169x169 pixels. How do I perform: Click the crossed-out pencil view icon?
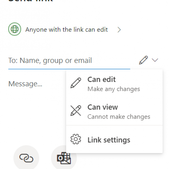point(76,111)
